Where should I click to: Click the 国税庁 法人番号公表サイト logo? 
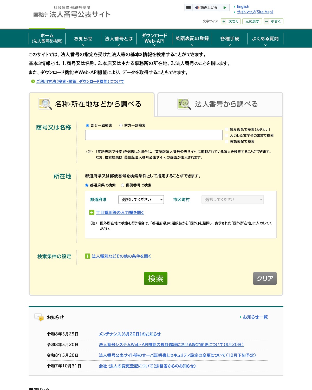click(x=72, y=12)
